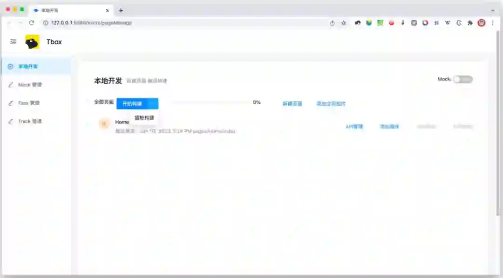Choose 插桩构建 from the build dropdown menu
Image resolution: width=503 pixels, height=278 pixels.
(x=144, y=118)
